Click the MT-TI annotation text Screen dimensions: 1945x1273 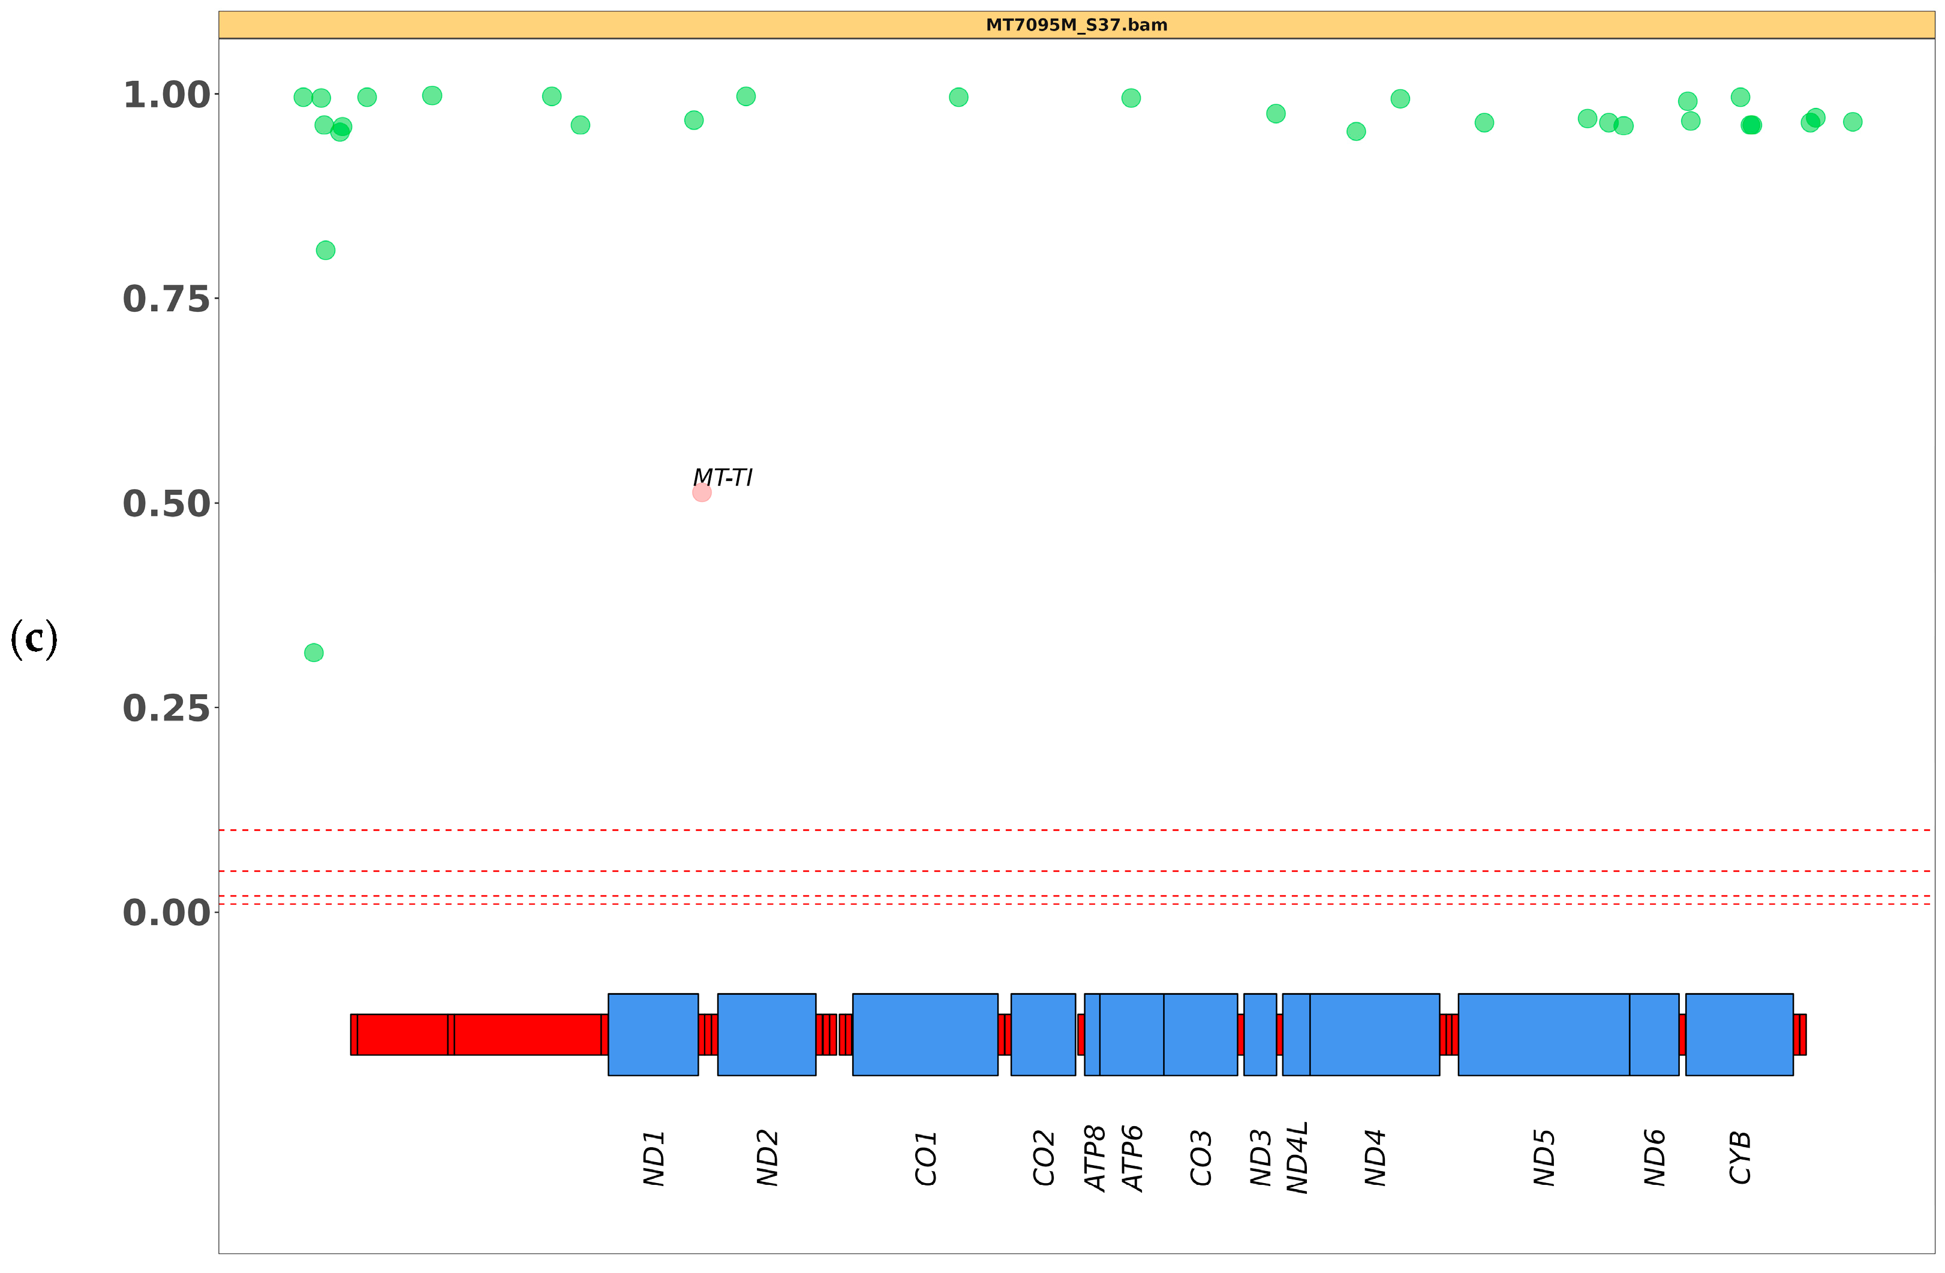coord(723,477)
